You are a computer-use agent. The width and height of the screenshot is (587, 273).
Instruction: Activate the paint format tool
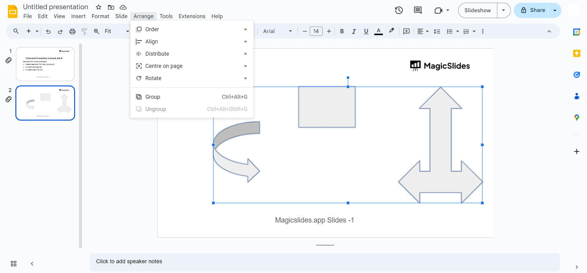84,31
